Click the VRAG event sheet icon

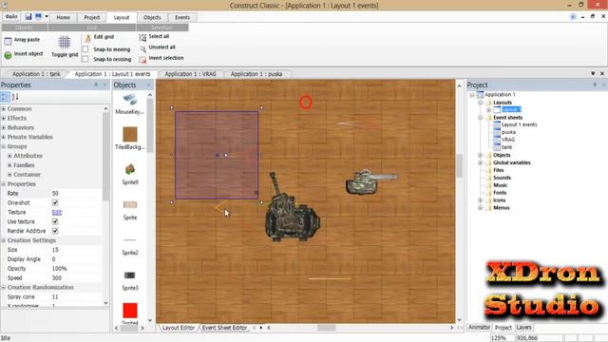497,140
